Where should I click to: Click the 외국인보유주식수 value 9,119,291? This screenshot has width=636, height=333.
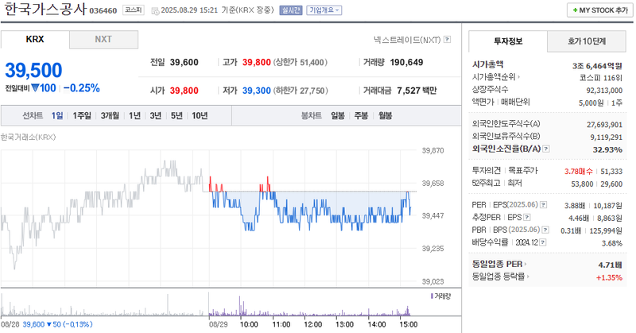tap(606, 137)
